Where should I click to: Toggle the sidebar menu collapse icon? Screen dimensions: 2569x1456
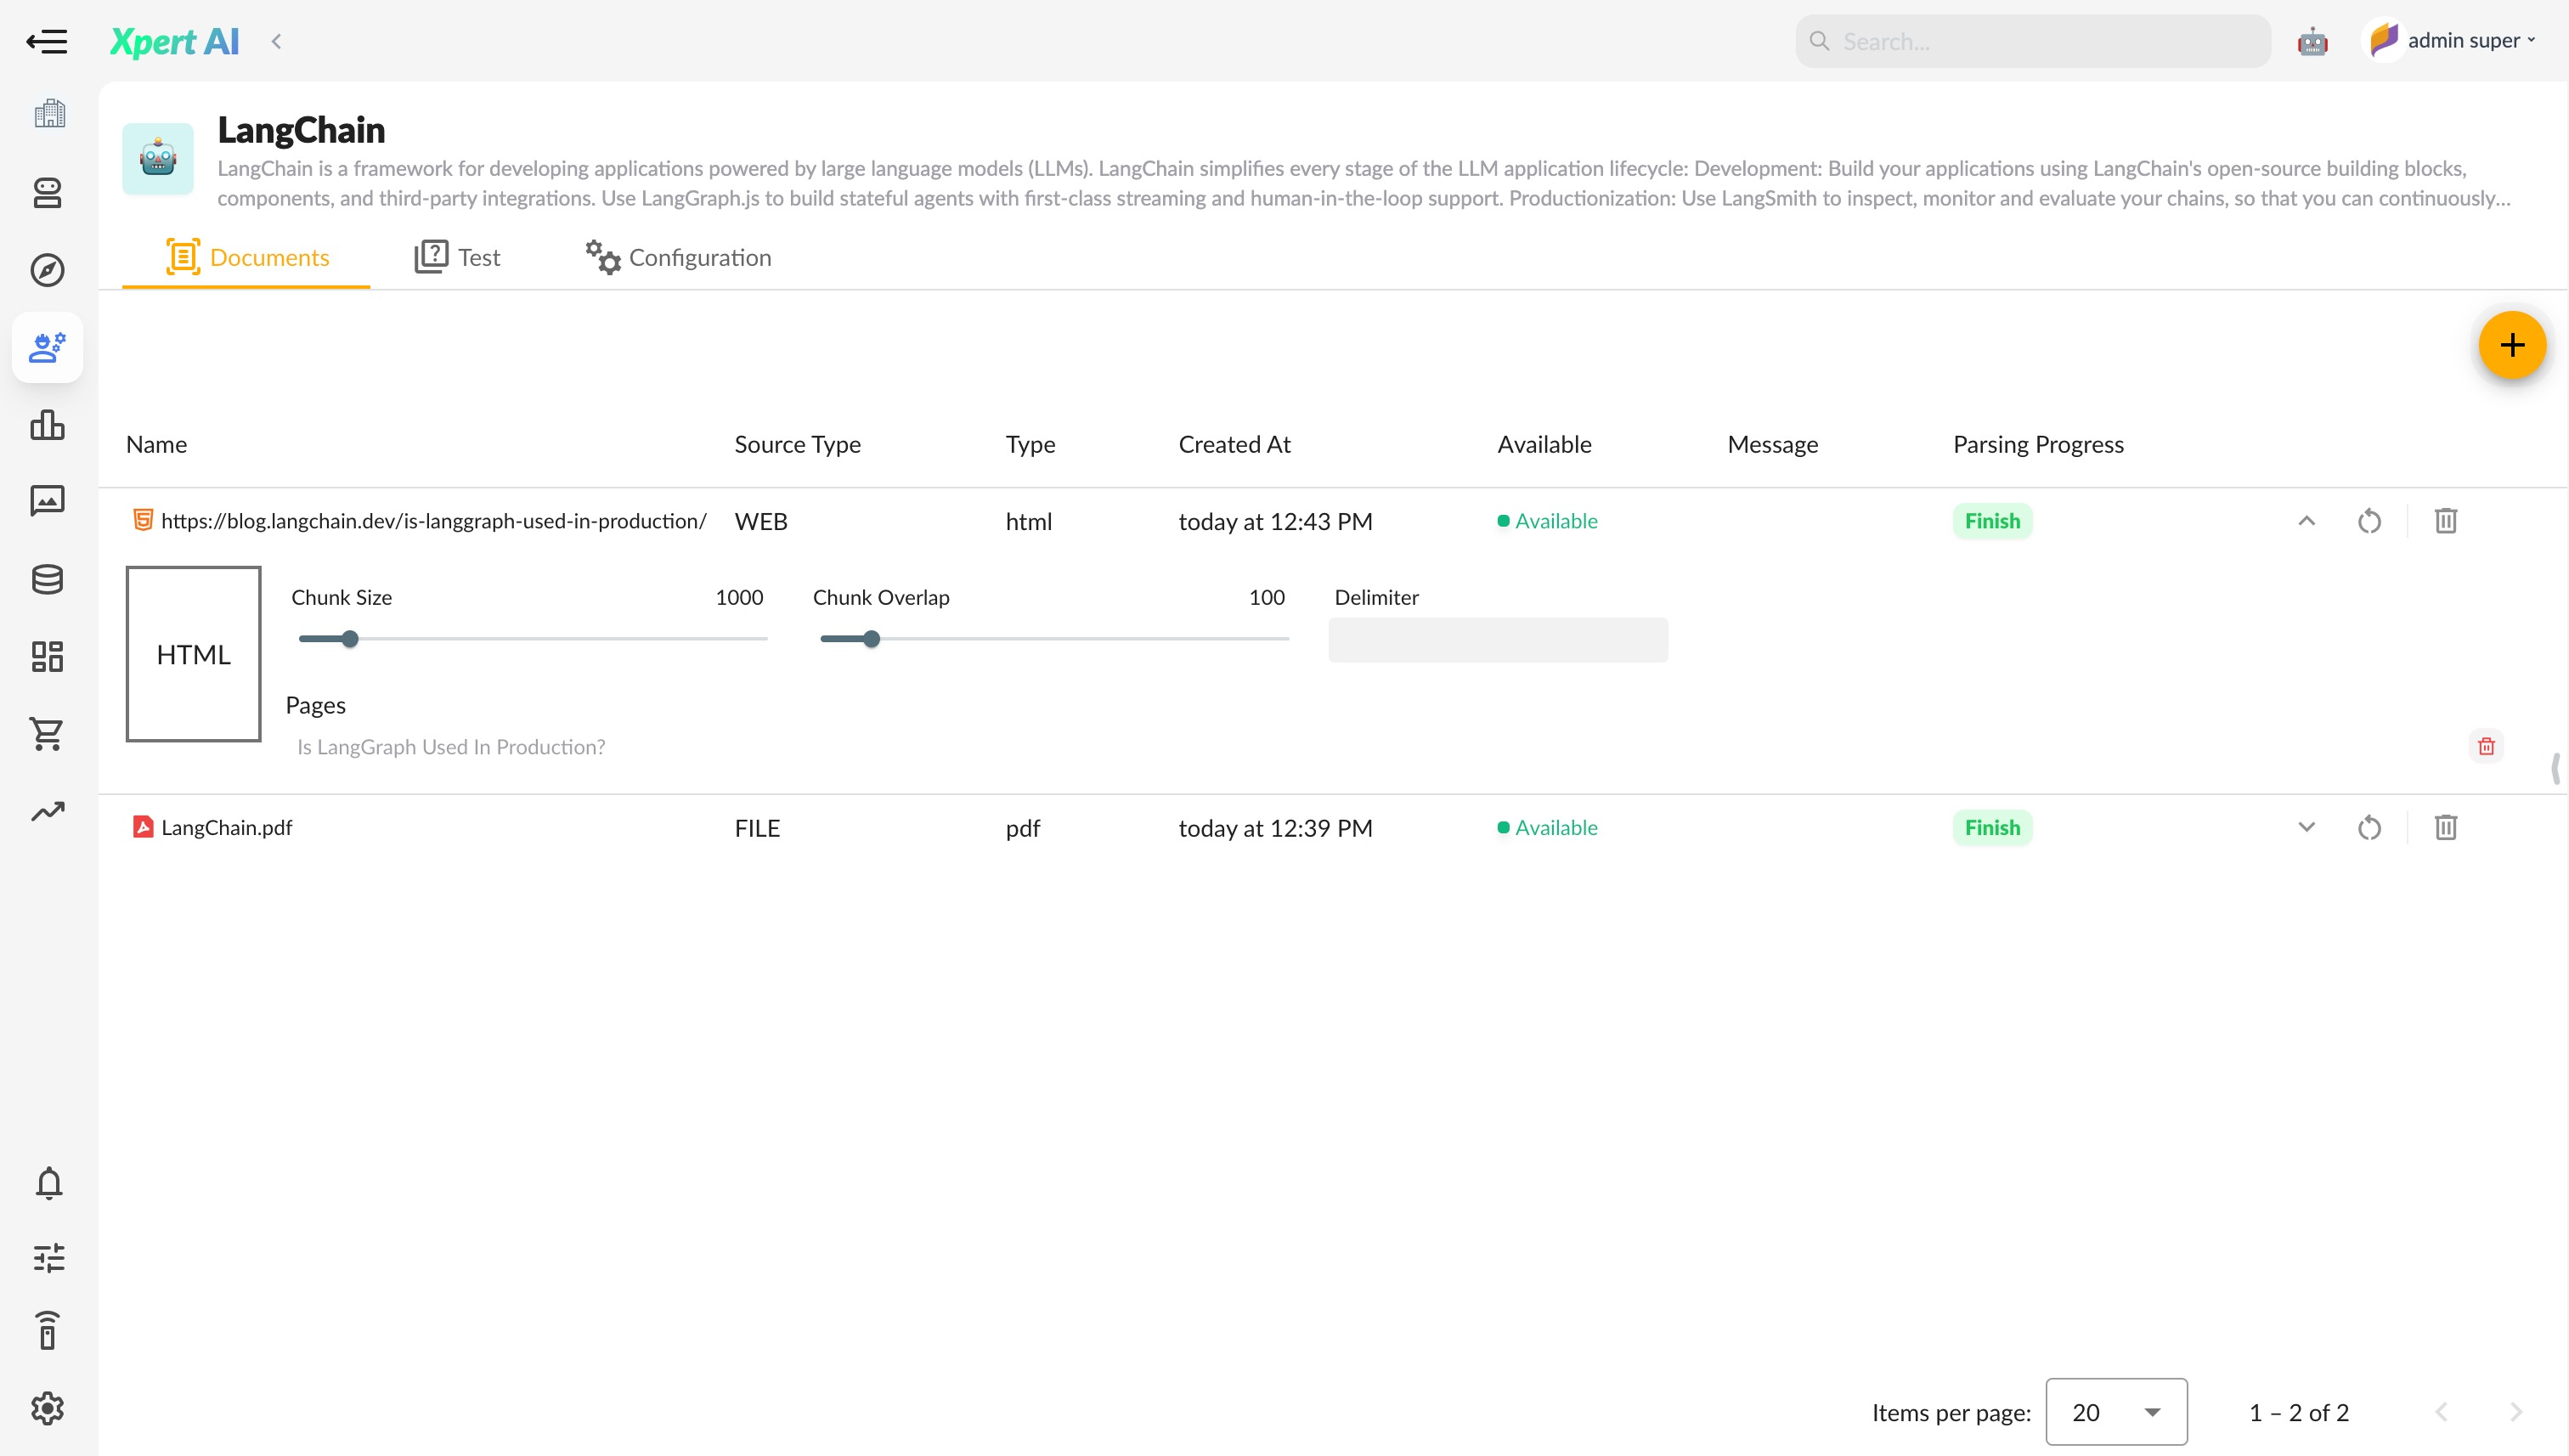pyautogui.click(x=46, y=41)
